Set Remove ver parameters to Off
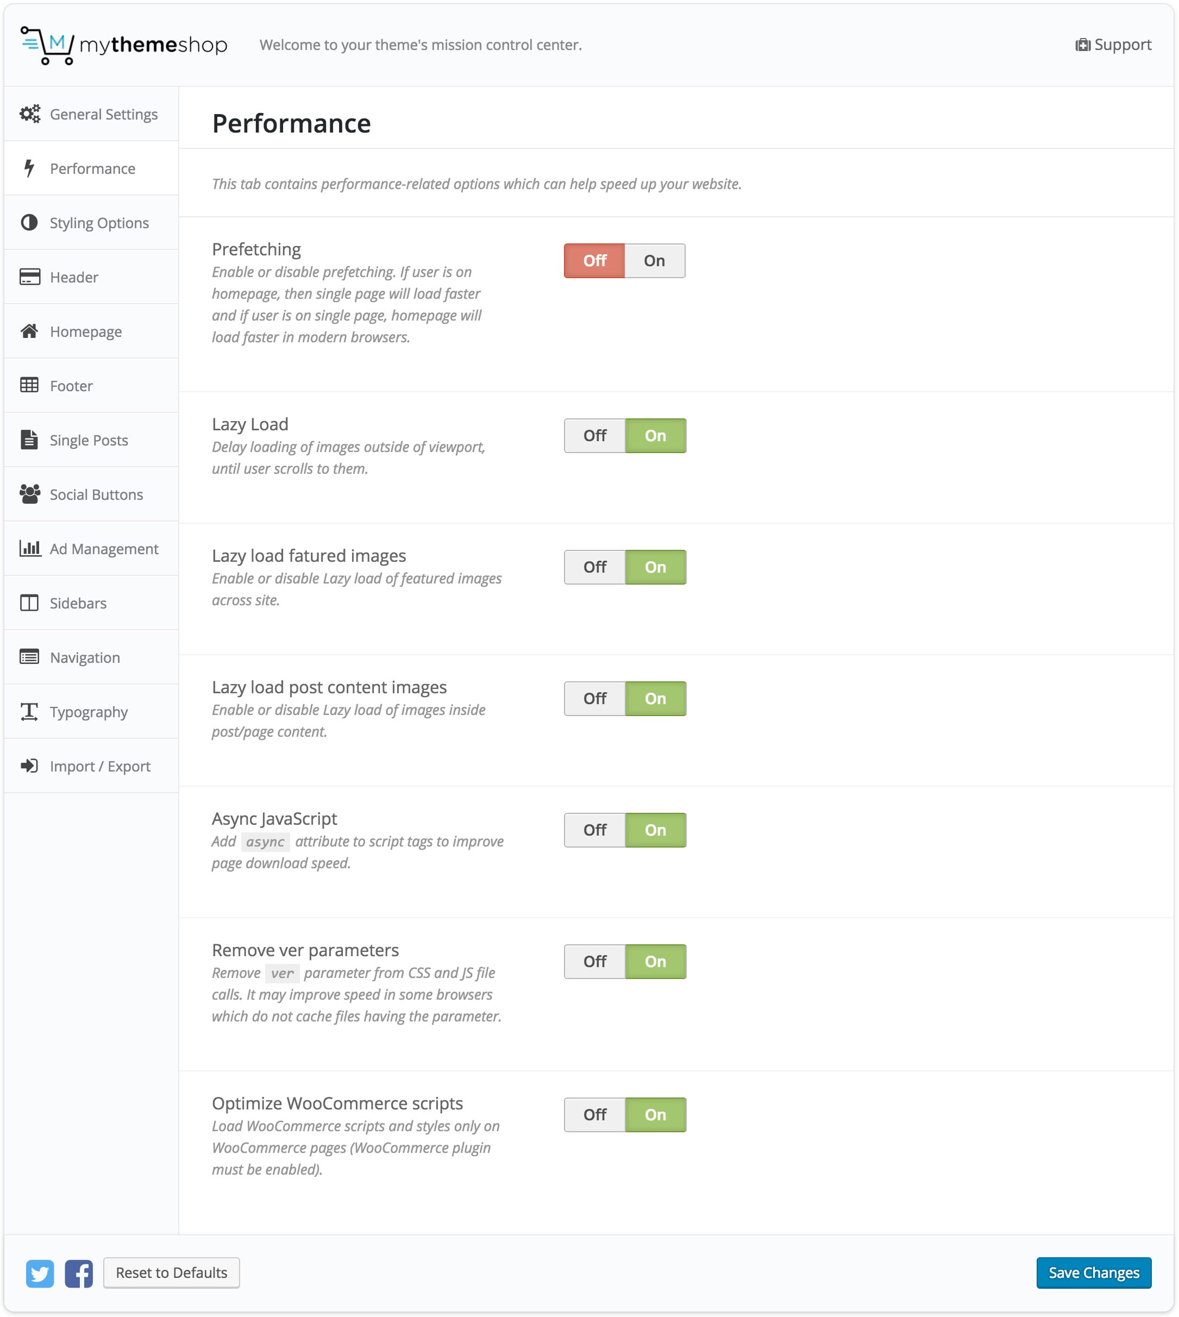The height and width of the screenshot is (1317, 1179). pos(595,962)
